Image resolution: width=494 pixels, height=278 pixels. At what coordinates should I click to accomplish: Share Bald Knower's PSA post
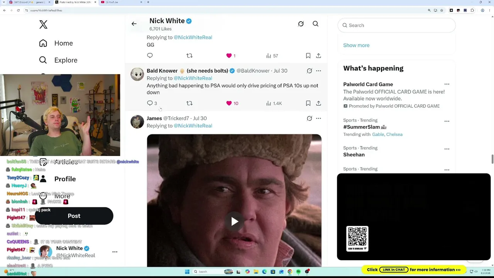point(318,103)
